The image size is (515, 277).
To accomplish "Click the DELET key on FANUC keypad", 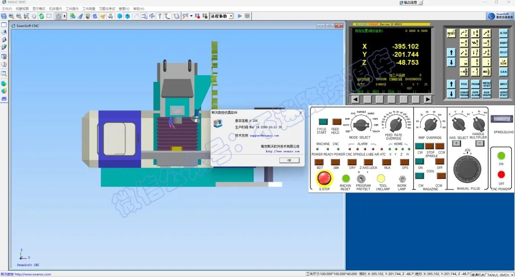I will click(x=504, y=52).
